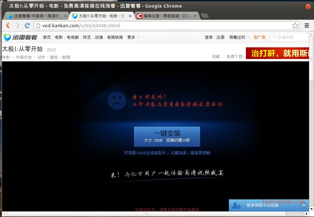
Task: Open the Chrome hamburger menu
Action: (307, 26)
